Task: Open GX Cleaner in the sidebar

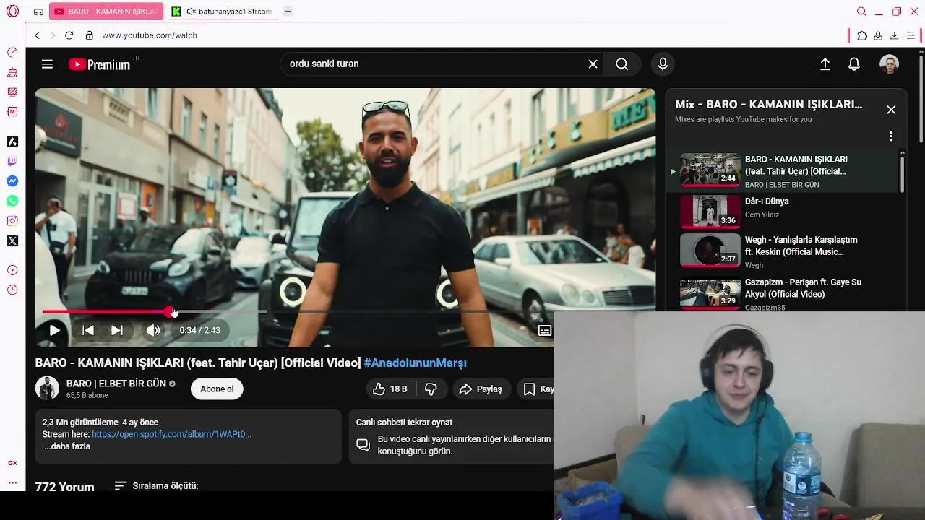Action: tap(12, 72)
